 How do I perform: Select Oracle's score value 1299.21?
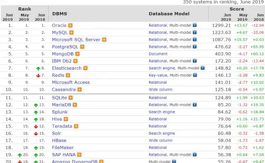(221, 25)
